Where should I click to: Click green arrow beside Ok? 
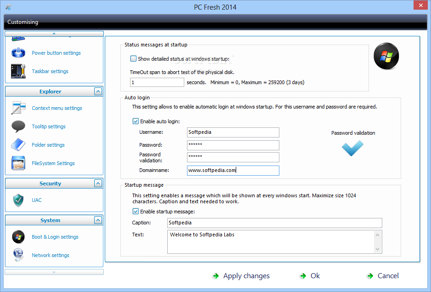(x=303, y=276)
